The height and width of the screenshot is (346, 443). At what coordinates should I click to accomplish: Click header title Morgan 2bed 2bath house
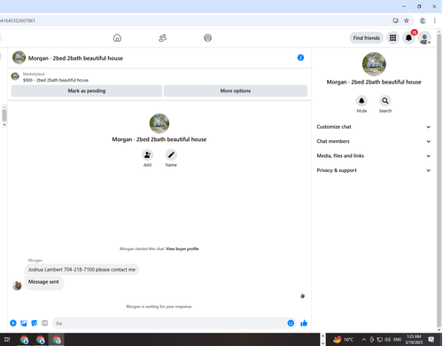(x=75, y=59)
